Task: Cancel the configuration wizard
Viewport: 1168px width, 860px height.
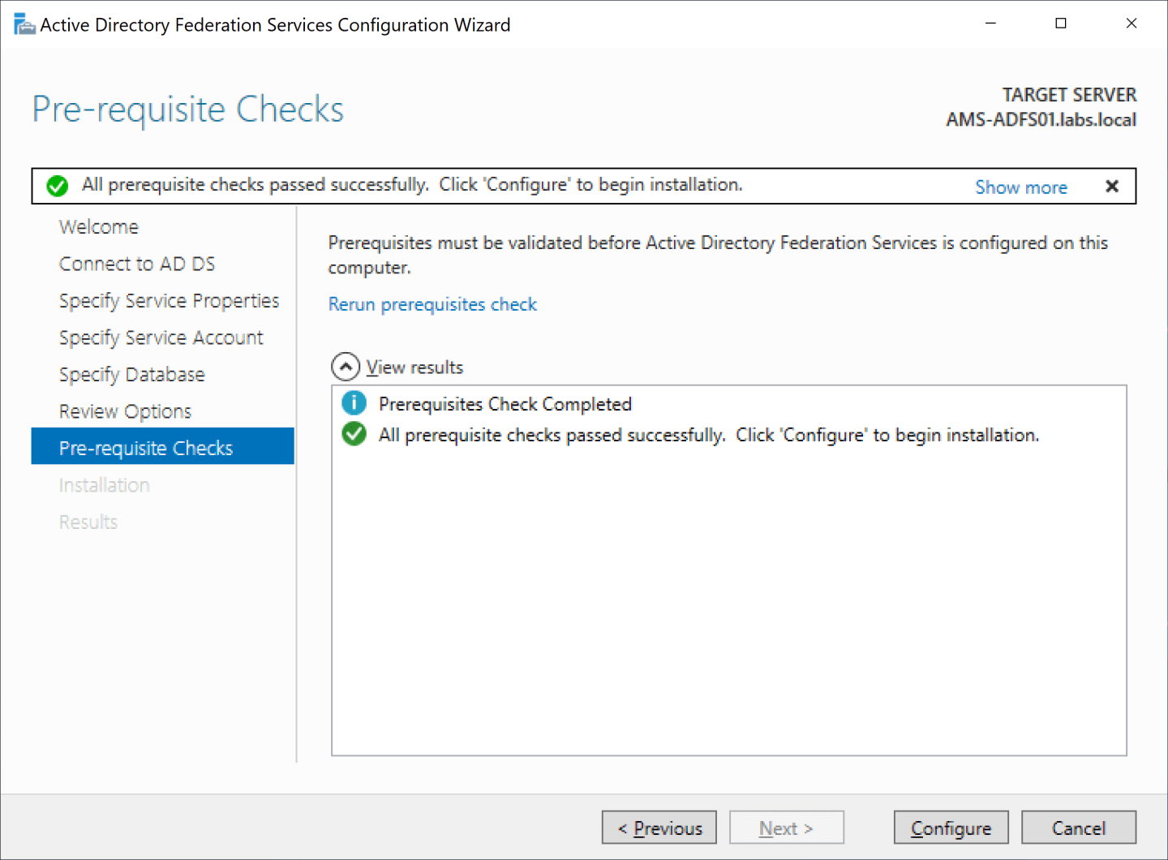Action: click(1079, 827)
